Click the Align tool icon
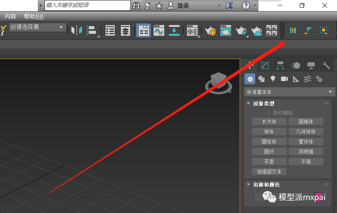 [92, 30]
